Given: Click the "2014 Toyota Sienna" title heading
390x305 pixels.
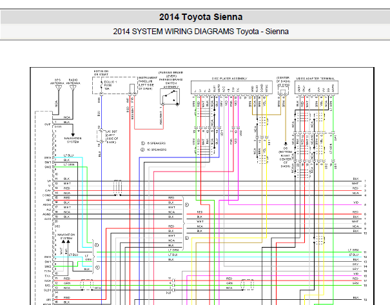Looking at the screenshot, I should (200, 17).
